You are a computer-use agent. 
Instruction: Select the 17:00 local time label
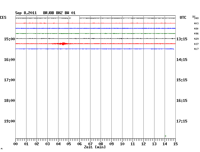pyautogui.click(x=10, y=80)
